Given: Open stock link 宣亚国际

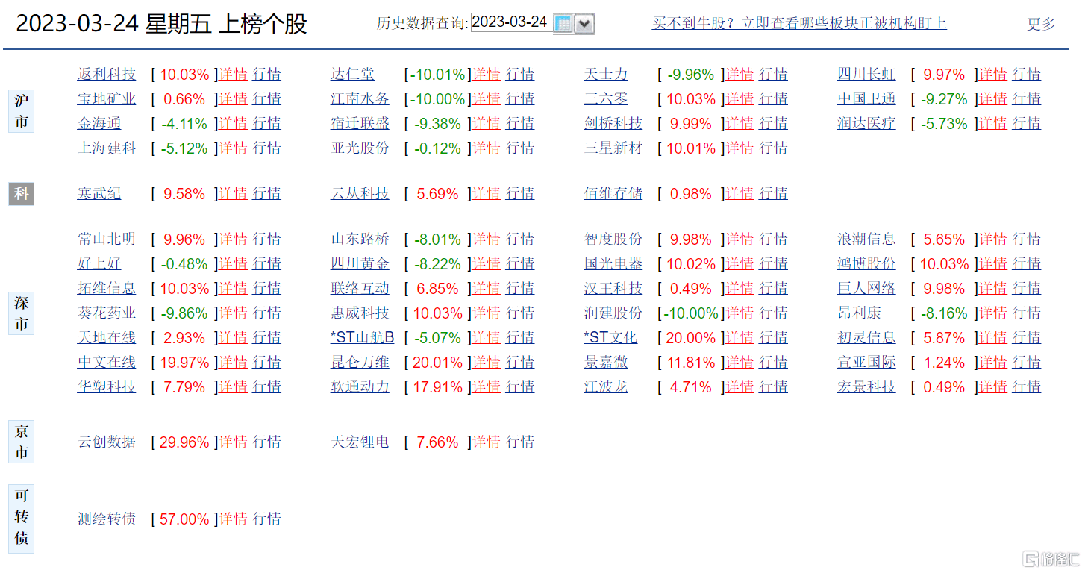Looking at the screenshot, I should [866, 363].
